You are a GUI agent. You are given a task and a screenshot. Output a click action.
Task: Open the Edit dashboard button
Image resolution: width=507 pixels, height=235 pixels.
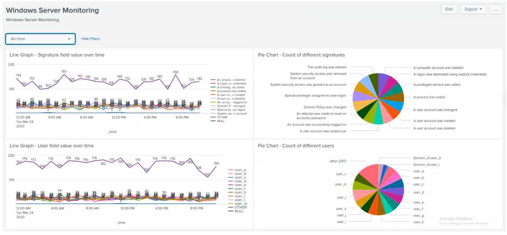(x=449, y=9)
